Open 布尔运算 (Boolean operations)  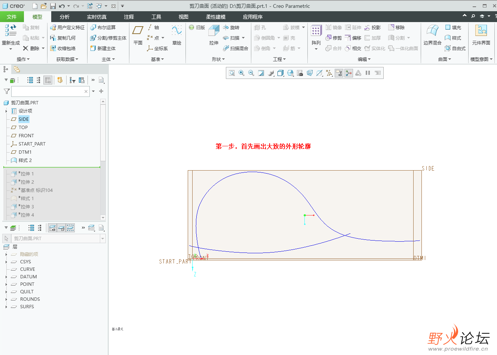[x=103, y=28]
